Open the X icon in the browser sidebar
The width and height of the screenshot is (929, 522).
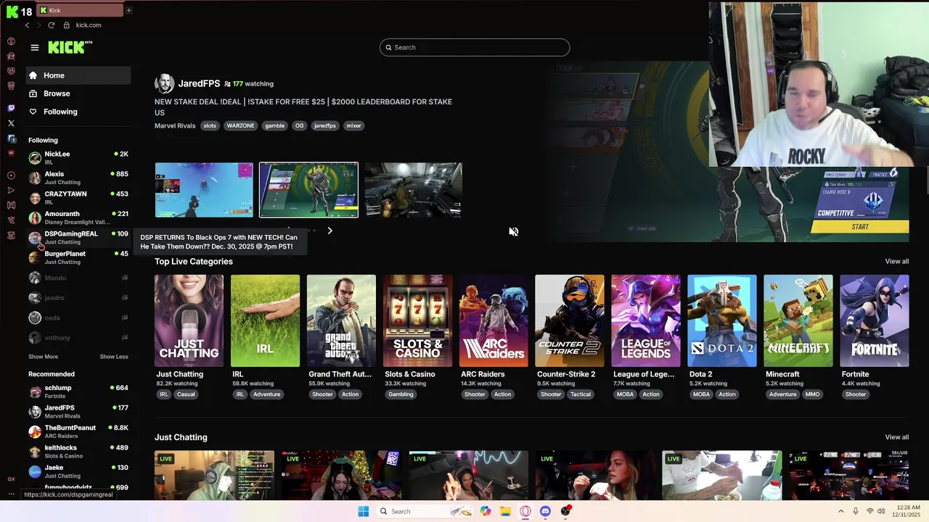coord(11,123)
